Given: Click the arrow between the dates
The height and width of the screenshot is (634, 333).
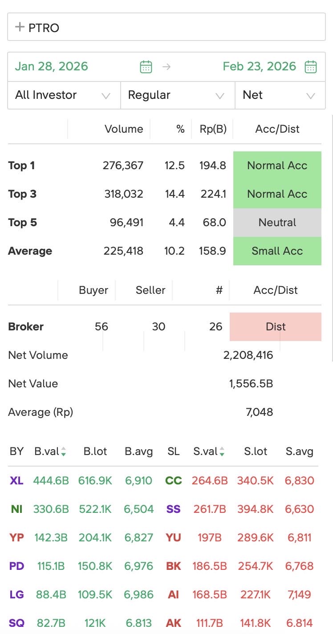Looking at the screenshot, I should [166, 67].
